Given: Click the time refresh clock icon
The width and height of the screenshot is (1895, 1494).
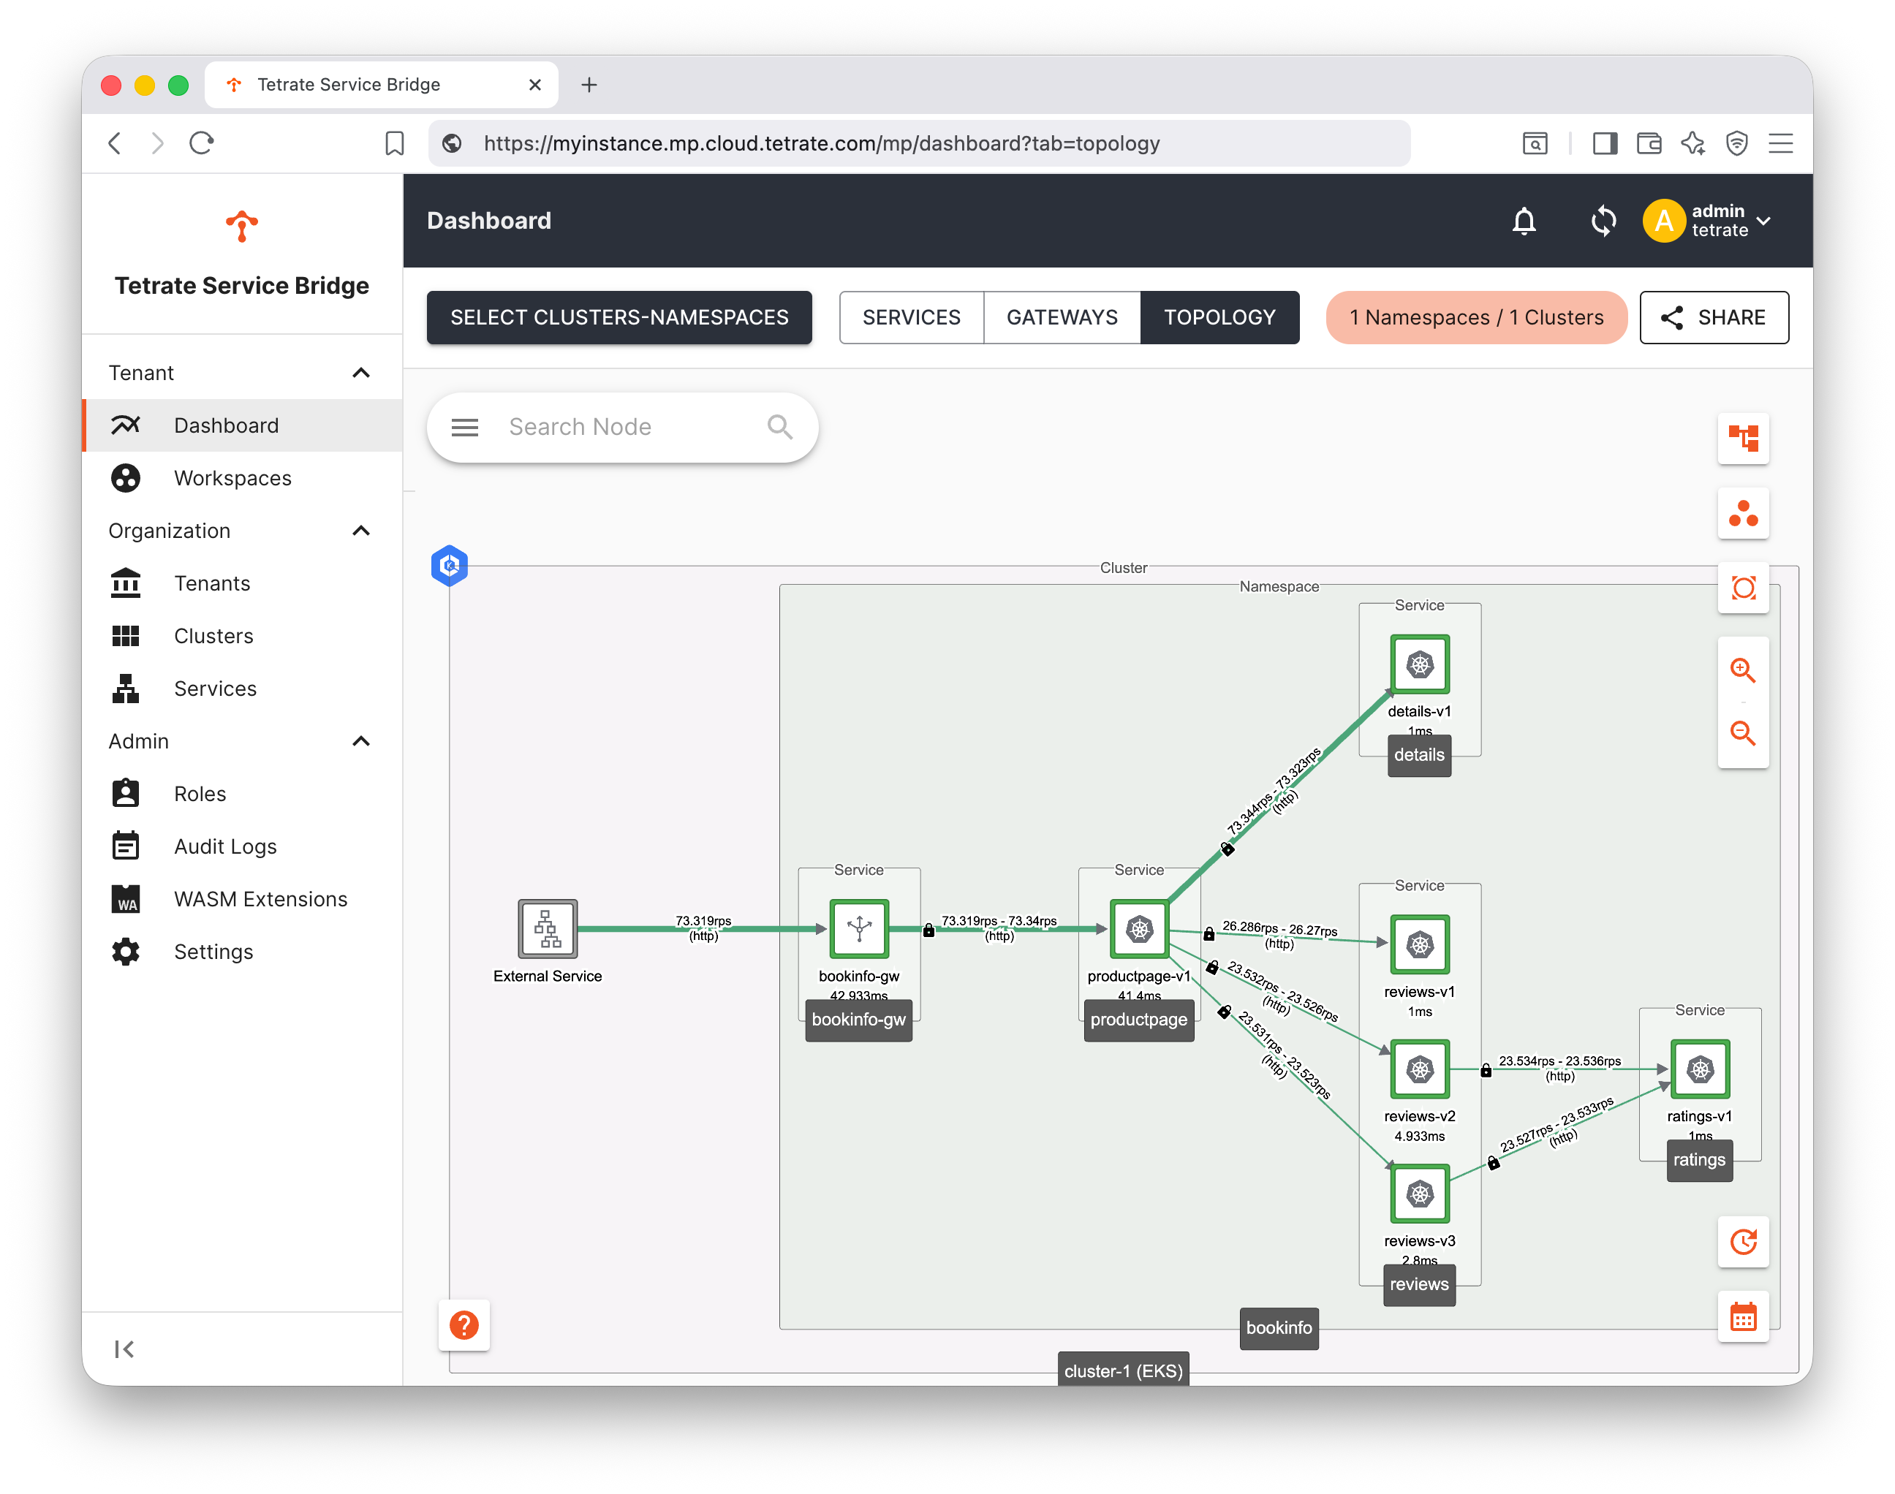Looking at the screenshot, I should click(1742, 1241).
